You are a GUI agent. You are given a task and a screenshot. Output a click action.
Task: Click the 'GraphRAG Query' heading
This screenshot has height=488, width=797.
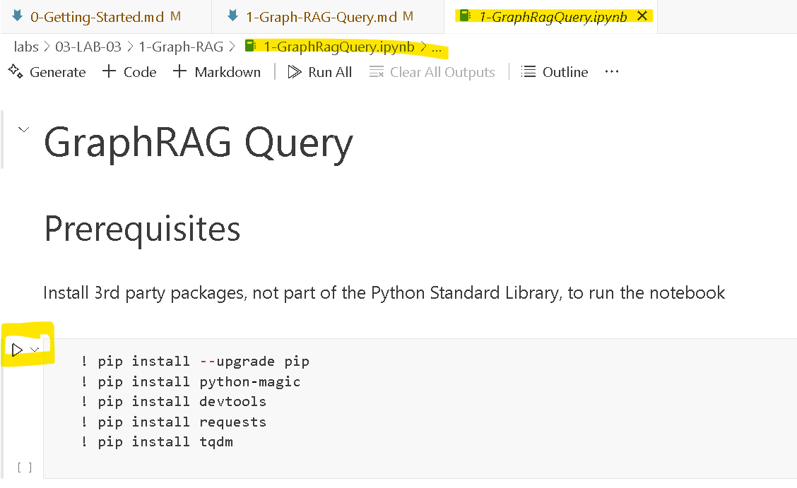click(199, 143)
